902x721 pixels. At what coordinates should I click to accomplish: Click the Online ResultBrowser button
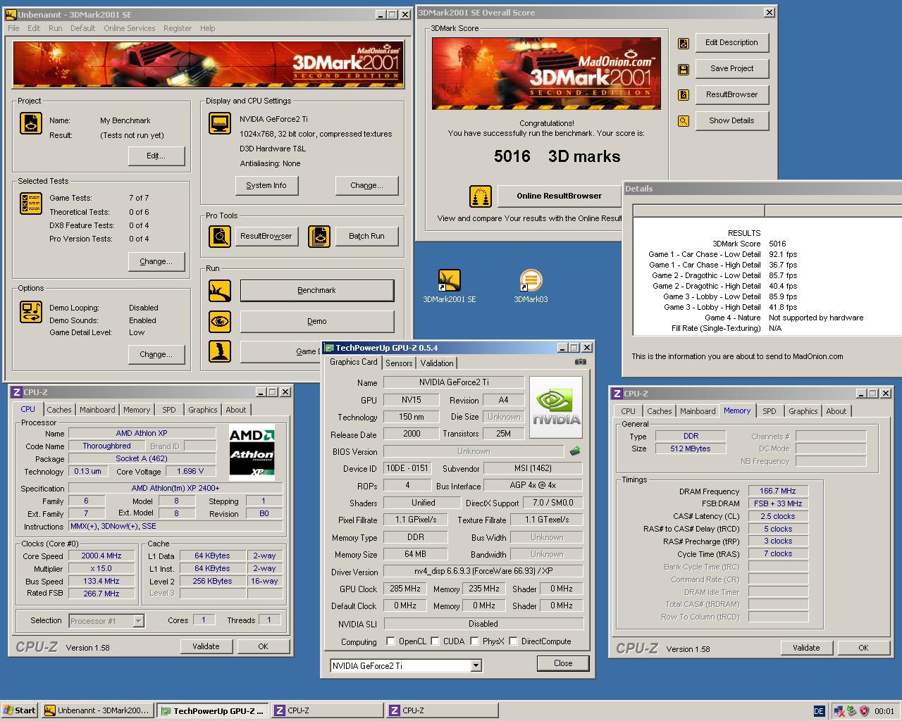click(559, 196)
